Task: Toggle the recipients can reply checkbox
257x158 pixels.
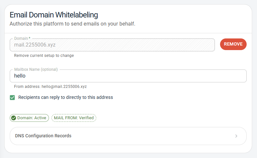Action: pos(12,97)
